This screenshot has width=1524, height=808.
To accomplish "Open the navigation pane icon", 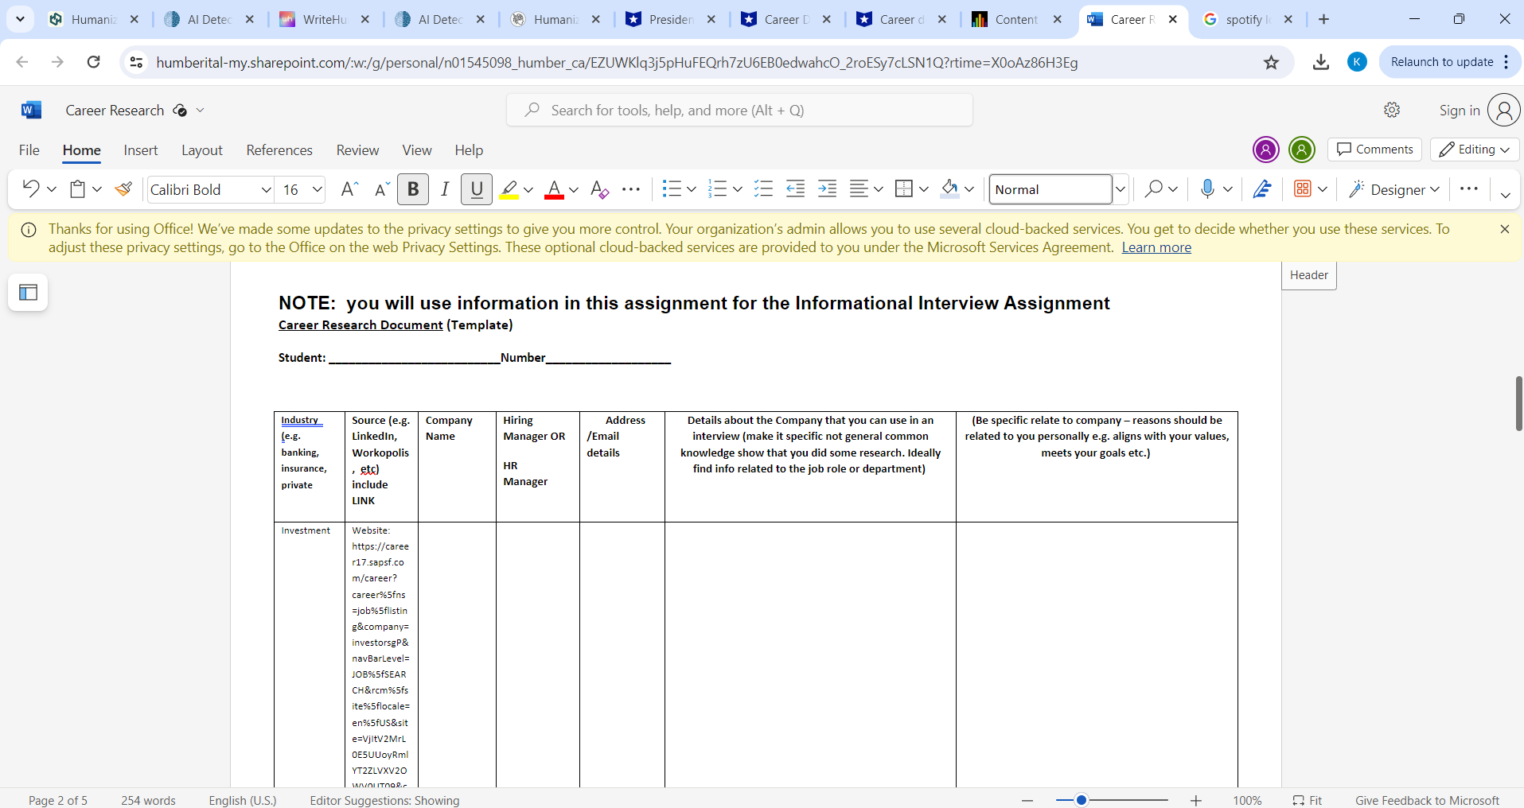I will click(28, 293).
